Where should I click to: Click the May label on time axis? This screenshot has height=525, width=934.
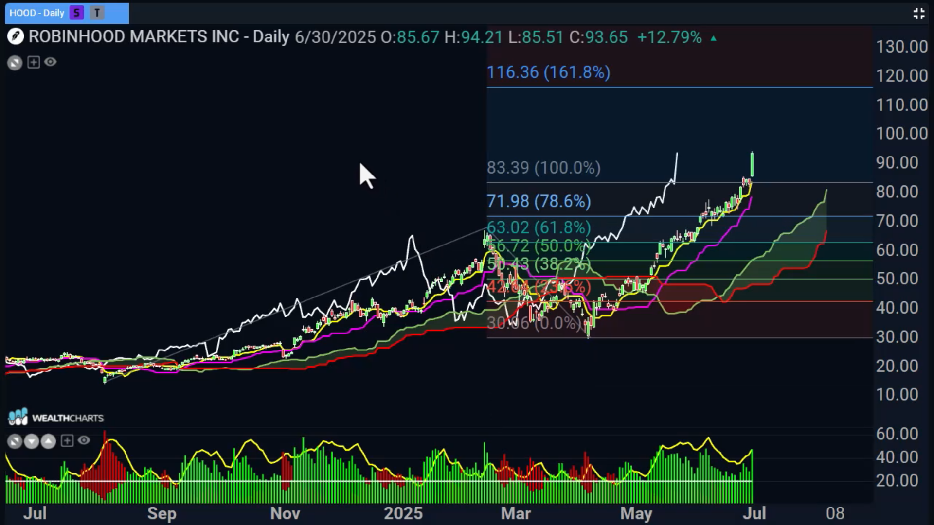(636, 513)
